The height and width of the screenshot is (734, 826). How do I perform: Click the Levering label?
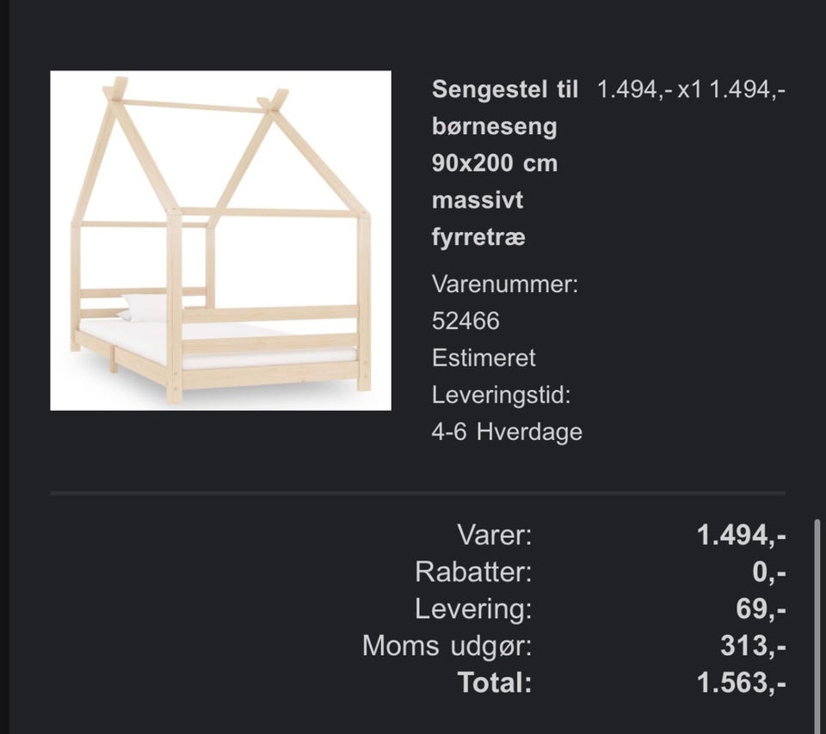click(x=473, y=609)
